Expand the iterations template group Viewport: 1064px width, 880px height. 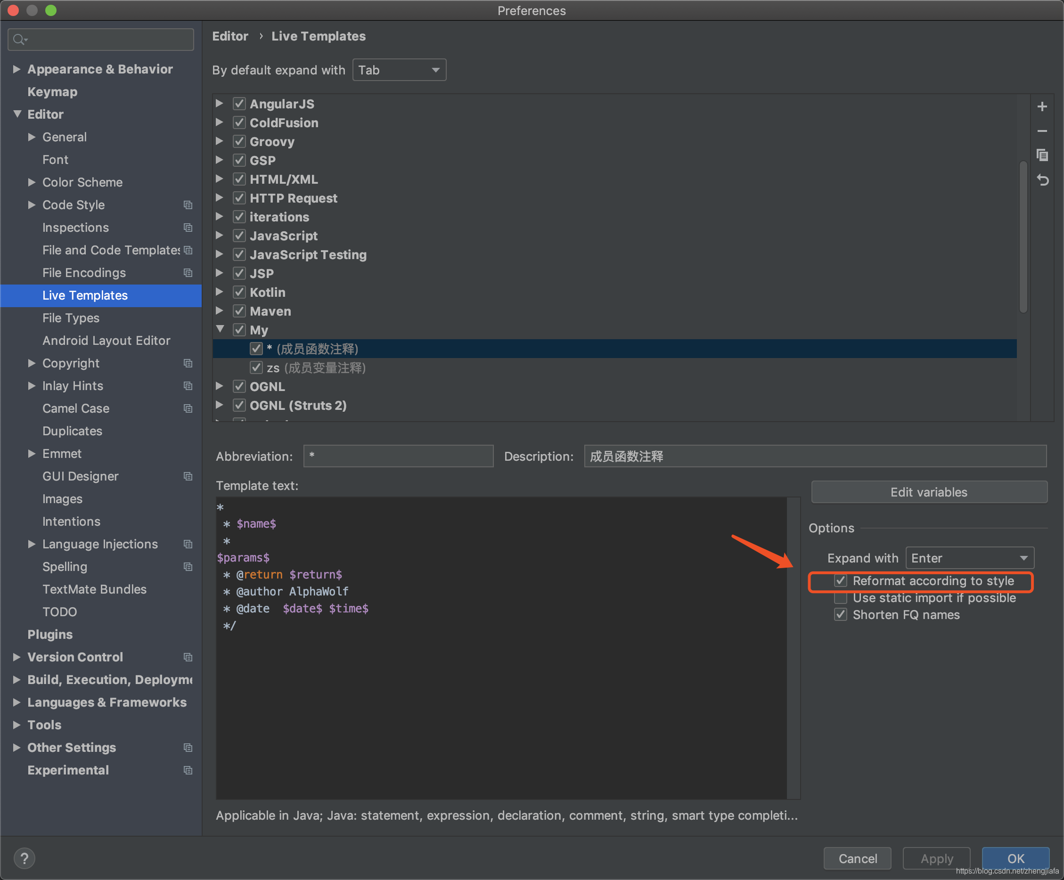220,216
